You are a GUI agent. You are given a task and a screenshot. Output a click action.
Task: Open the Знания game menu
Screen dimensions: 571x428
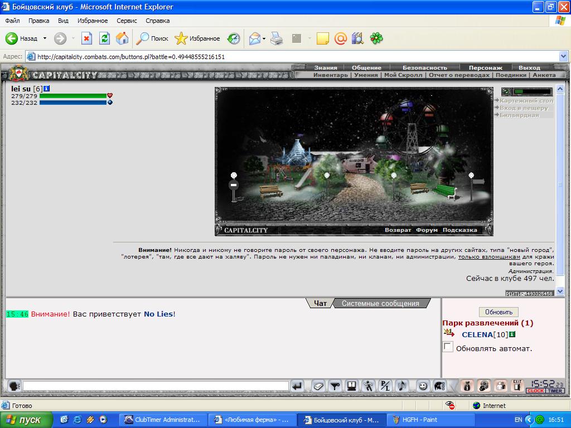[326, 67]
